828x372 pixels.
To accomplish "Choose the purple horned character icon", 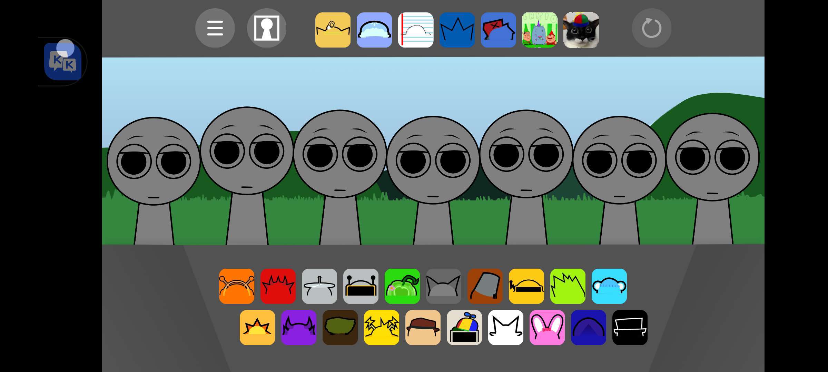I will click(299, 328).
